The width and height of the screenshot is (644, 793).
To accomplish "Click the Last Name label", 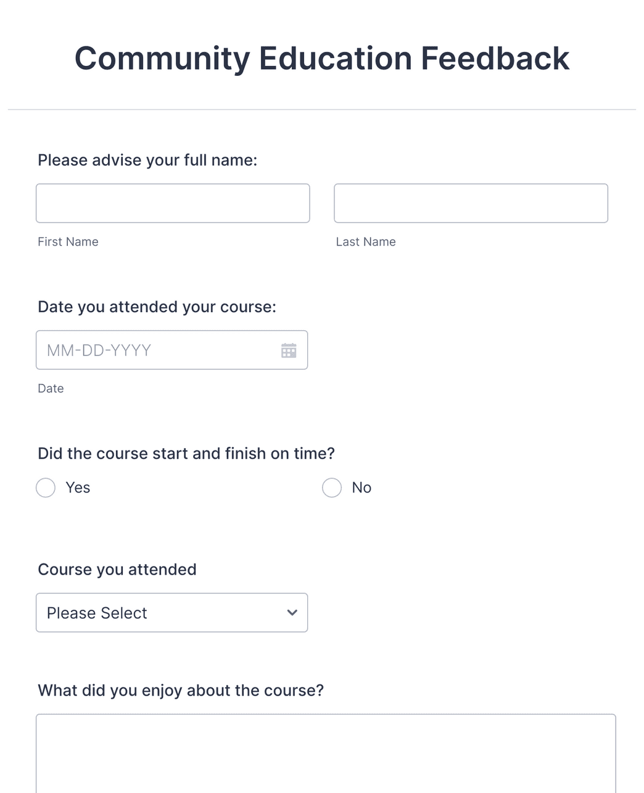I will pos(366,241).
